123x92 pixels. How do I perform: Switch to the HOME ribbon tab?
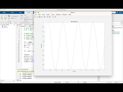click(4, 13)
